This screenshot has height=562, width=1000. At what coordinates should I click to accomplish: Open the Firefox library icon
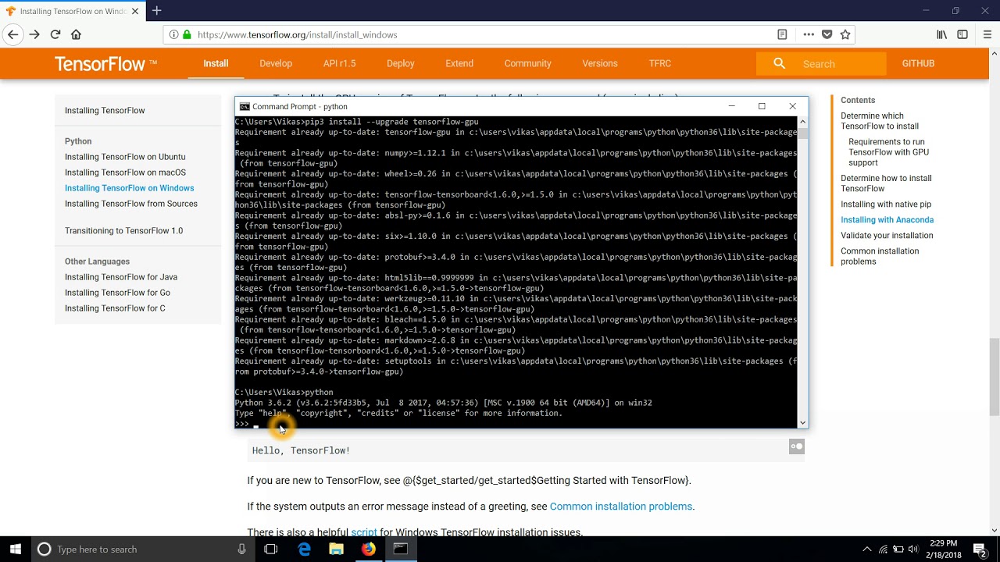941,34
